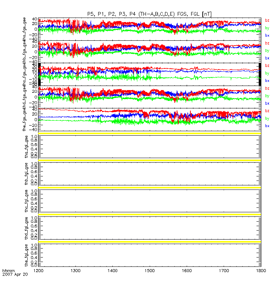Click the 1.0 tick of the tha_fgl_gse panel
The width and height of the screenshot is (280, 299).
[34, 136]
